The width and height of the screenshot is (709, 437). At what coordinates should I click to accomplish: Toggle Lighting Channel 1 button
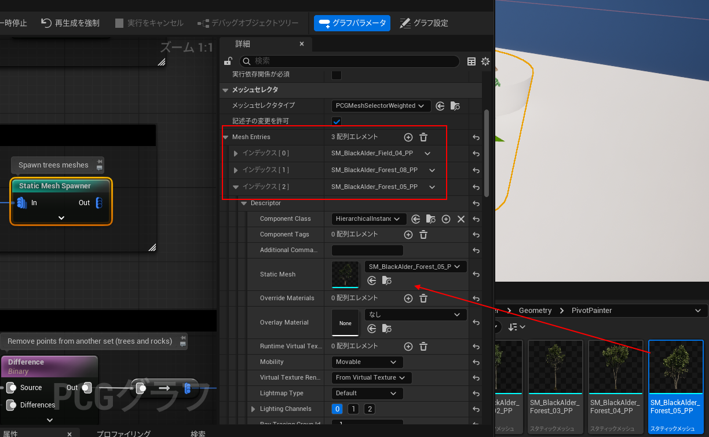tap(353, 409)
